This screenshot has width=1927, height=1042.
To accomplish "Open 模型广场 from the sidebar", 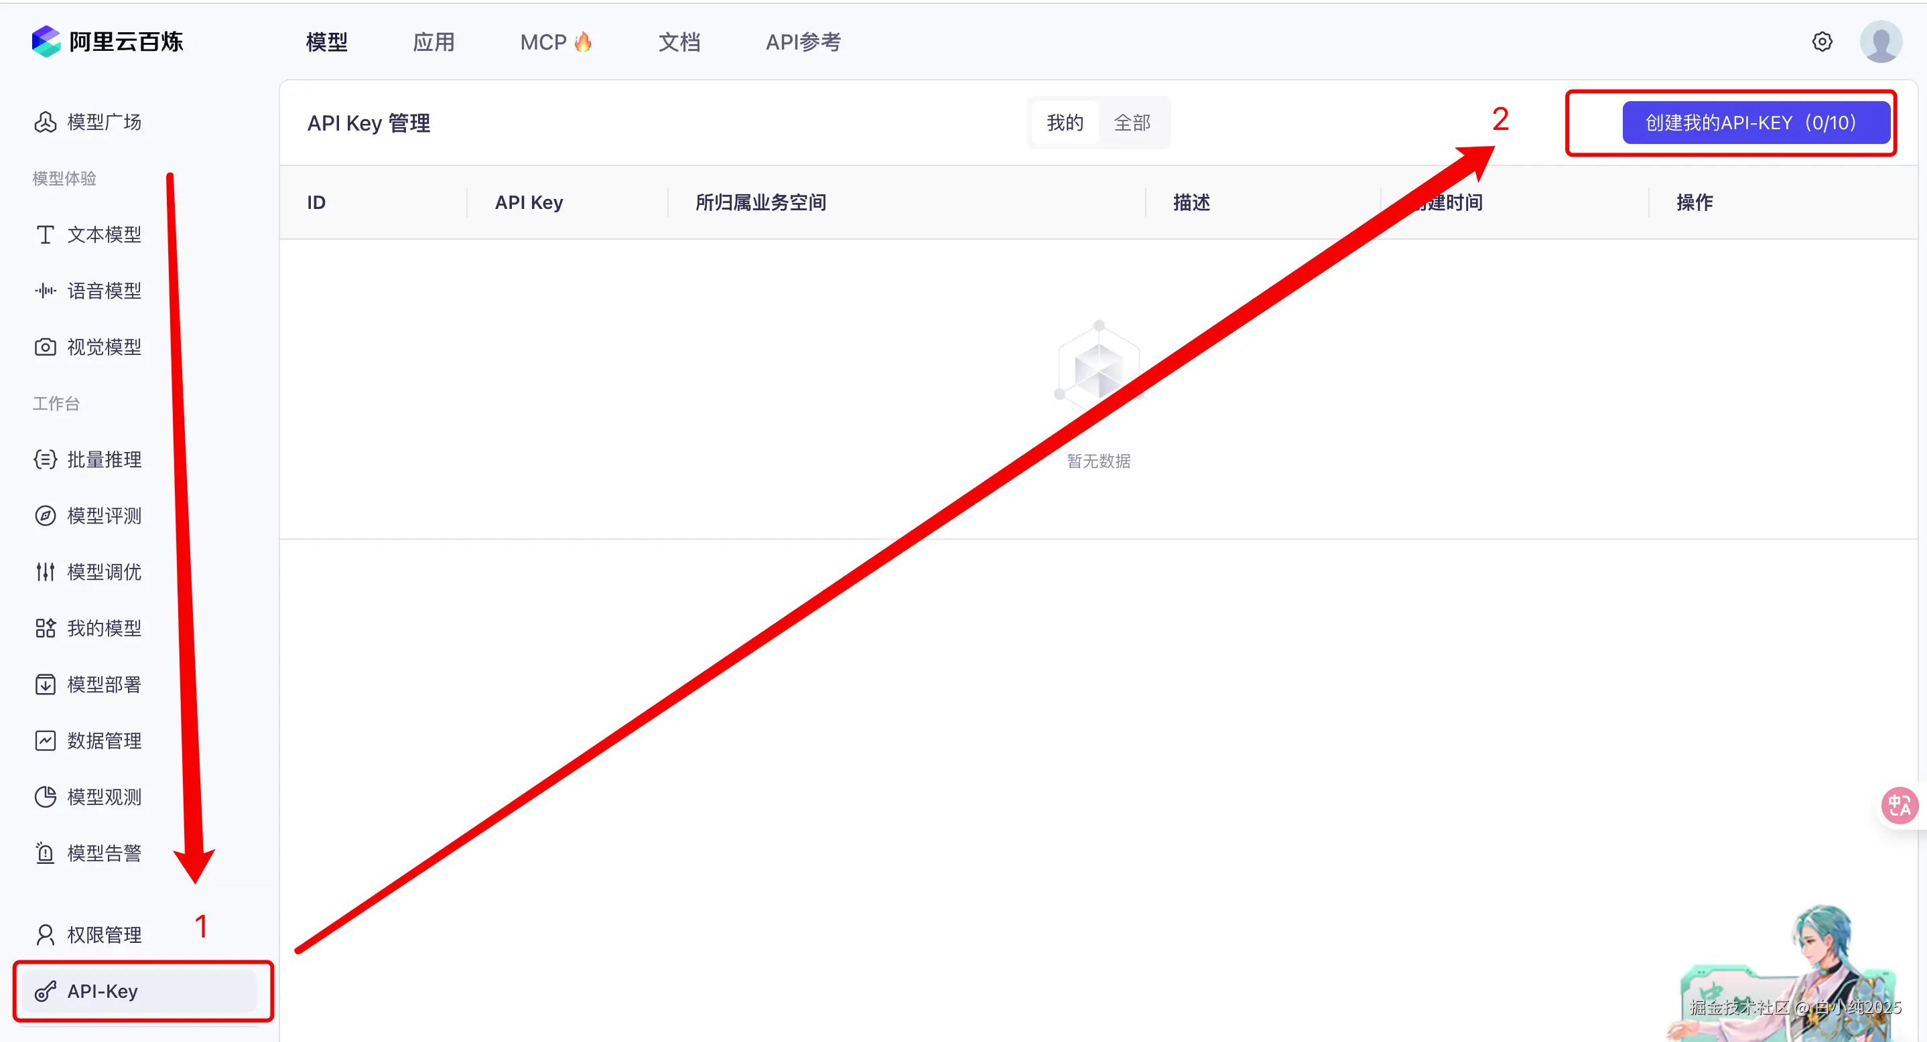I will 103,122.
